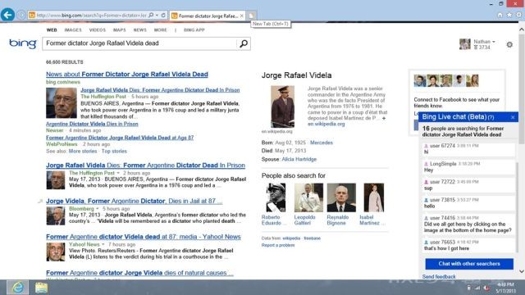Open the browser home icon

500,15
